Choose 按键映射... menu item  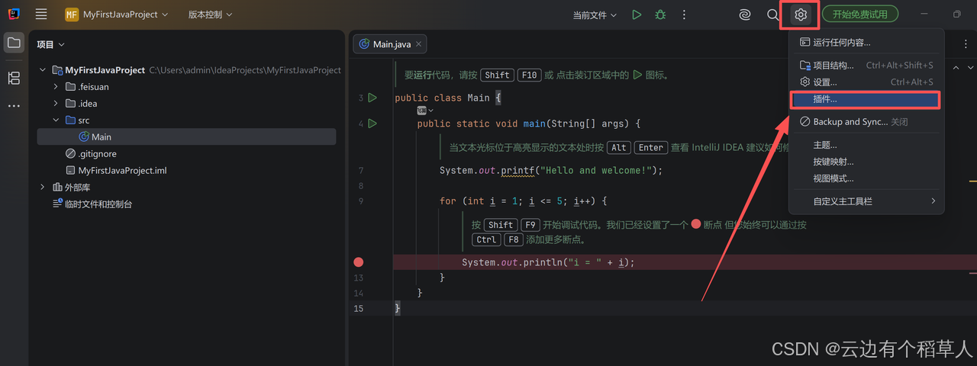pos(866,161)
